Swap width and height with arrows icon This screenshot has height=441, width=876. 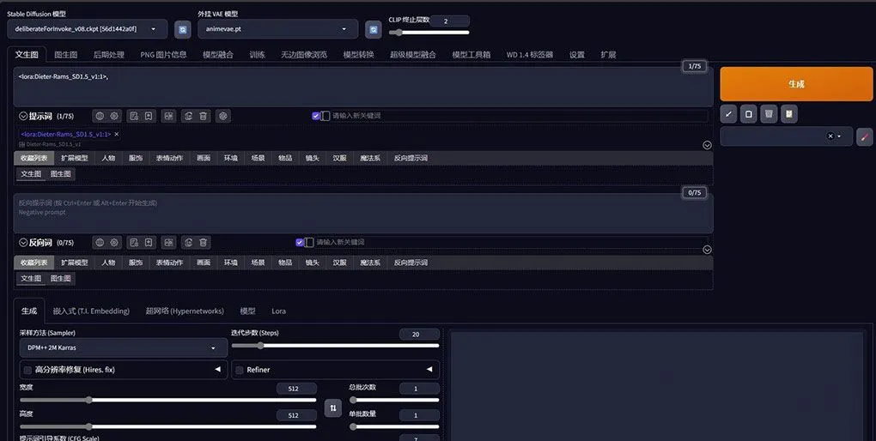(334, 408)
